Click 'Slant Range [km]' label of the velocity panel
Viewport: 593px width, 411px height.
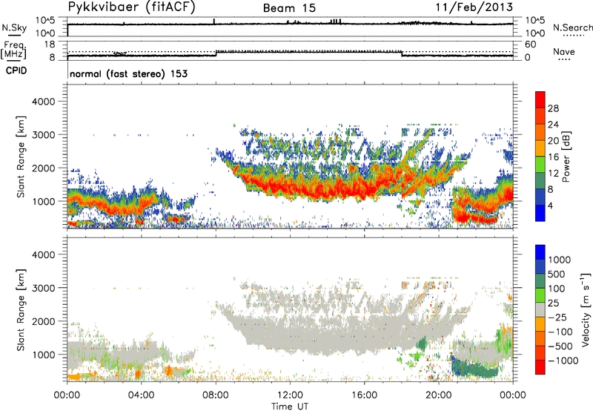coord(21,310)
